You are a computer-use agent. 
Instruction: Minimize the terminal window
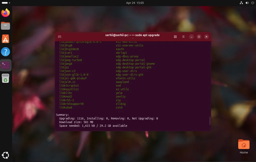click(191, 37)
